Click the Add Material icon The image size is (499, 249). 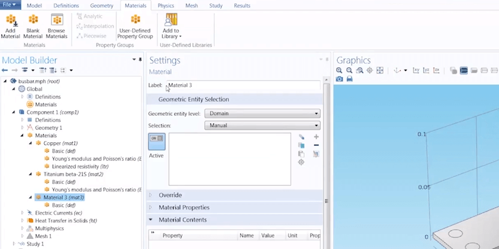point(10,26)
